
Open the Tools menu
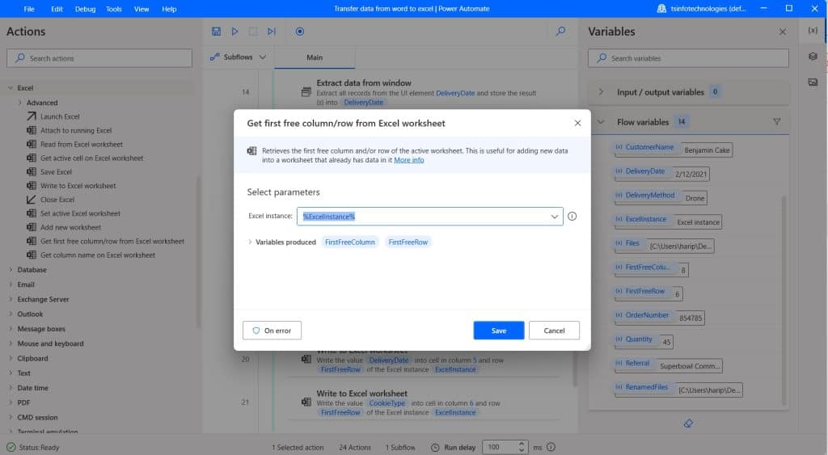click(113, 9)
